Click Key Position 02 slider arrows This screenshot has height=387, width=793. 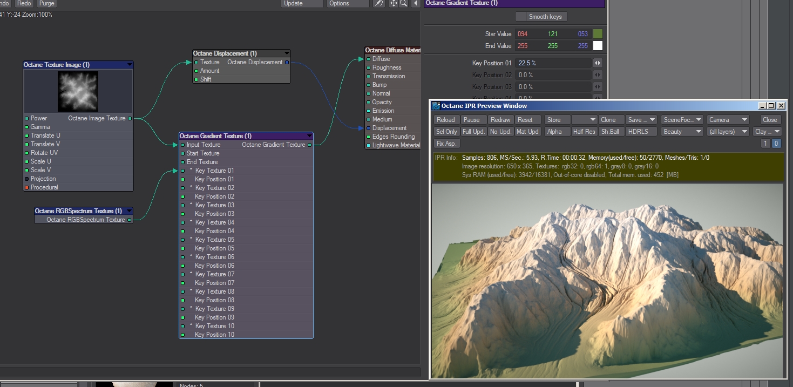[x=598, y=75]
